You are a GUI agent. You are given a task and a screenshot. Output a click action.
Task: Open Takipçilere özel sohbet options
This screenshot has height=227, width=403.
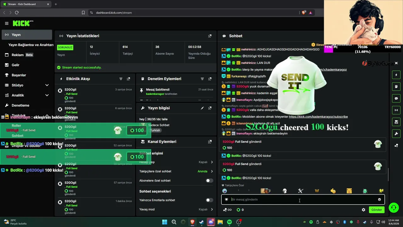[212, 172]
